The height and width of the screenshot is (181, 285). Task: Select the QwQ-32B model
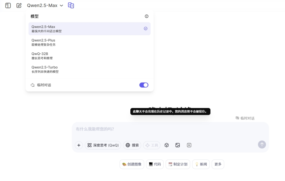90,56
